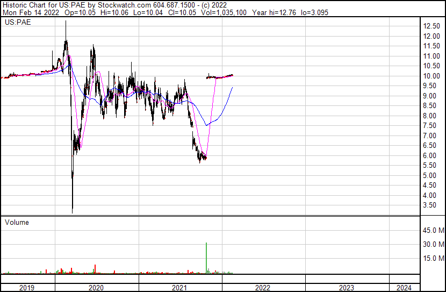Click the 2023 year label

347,288
